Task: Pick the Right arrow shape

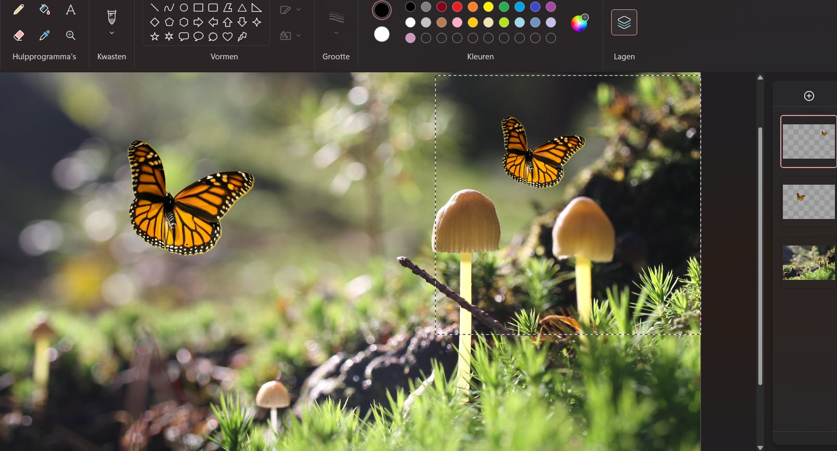Action: [198, 22]
